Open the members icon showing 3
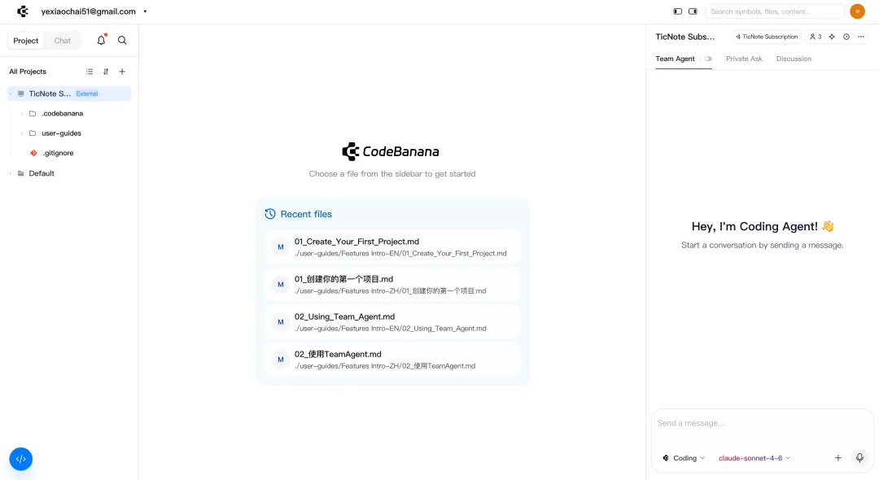 [816, 37]
